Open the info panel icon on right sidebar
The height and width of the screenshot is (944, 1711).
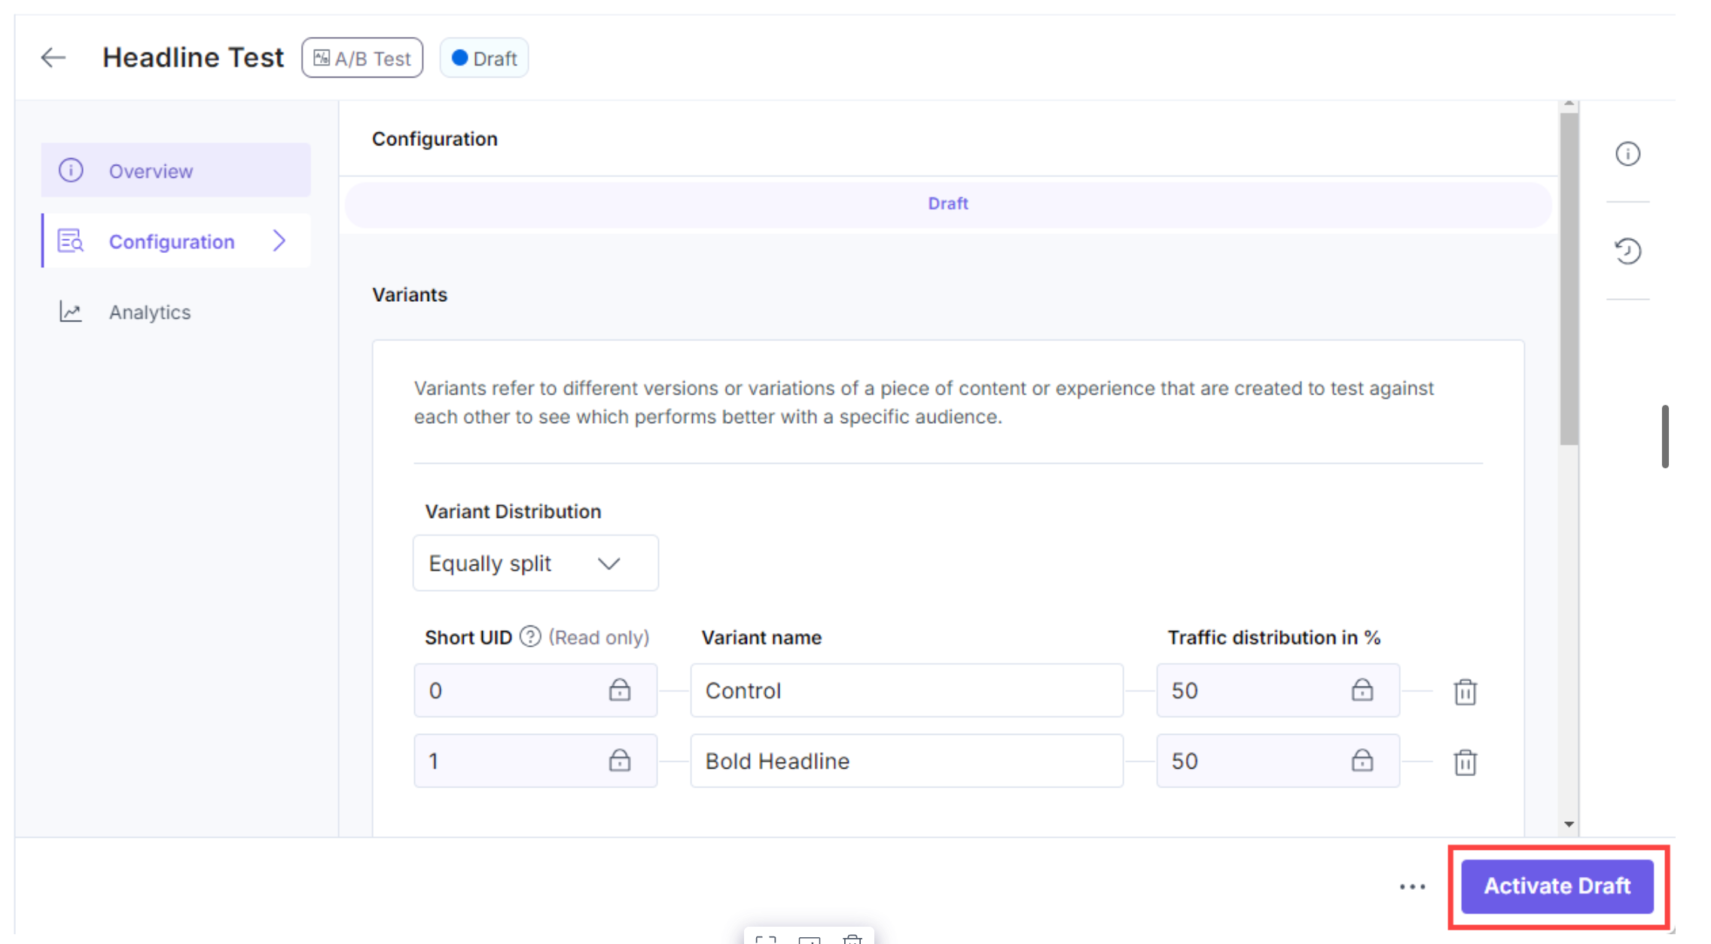[x=1627, y=154]
